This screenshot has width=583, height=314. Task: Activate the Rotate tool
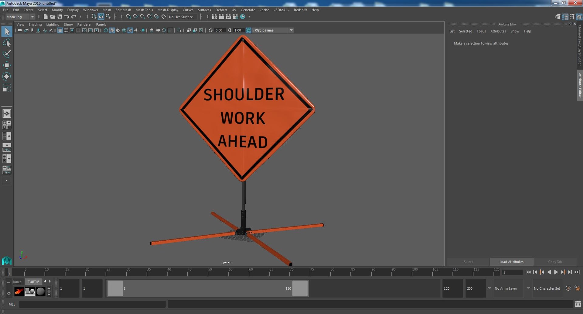(7, 76)
